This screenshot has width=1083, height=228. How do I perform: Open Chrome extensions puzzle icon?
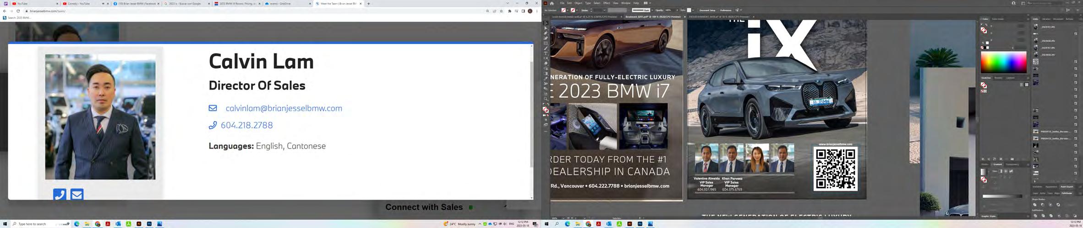[509, 11]
